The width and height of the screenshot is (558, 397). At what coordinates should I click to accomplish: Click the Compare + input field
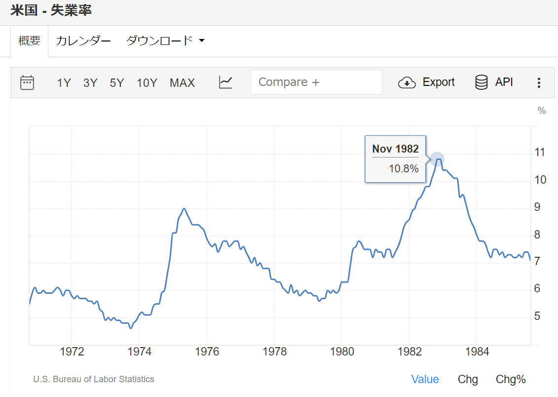[316, 82]
